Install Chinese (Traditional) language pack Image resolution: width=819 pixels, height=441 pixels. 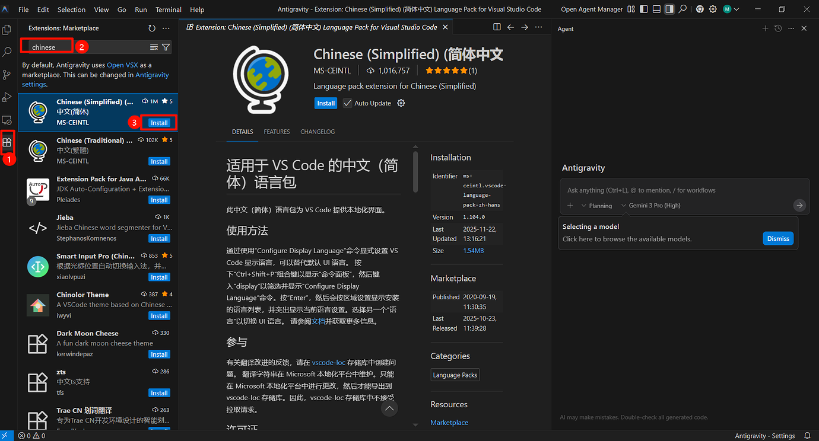159,161
